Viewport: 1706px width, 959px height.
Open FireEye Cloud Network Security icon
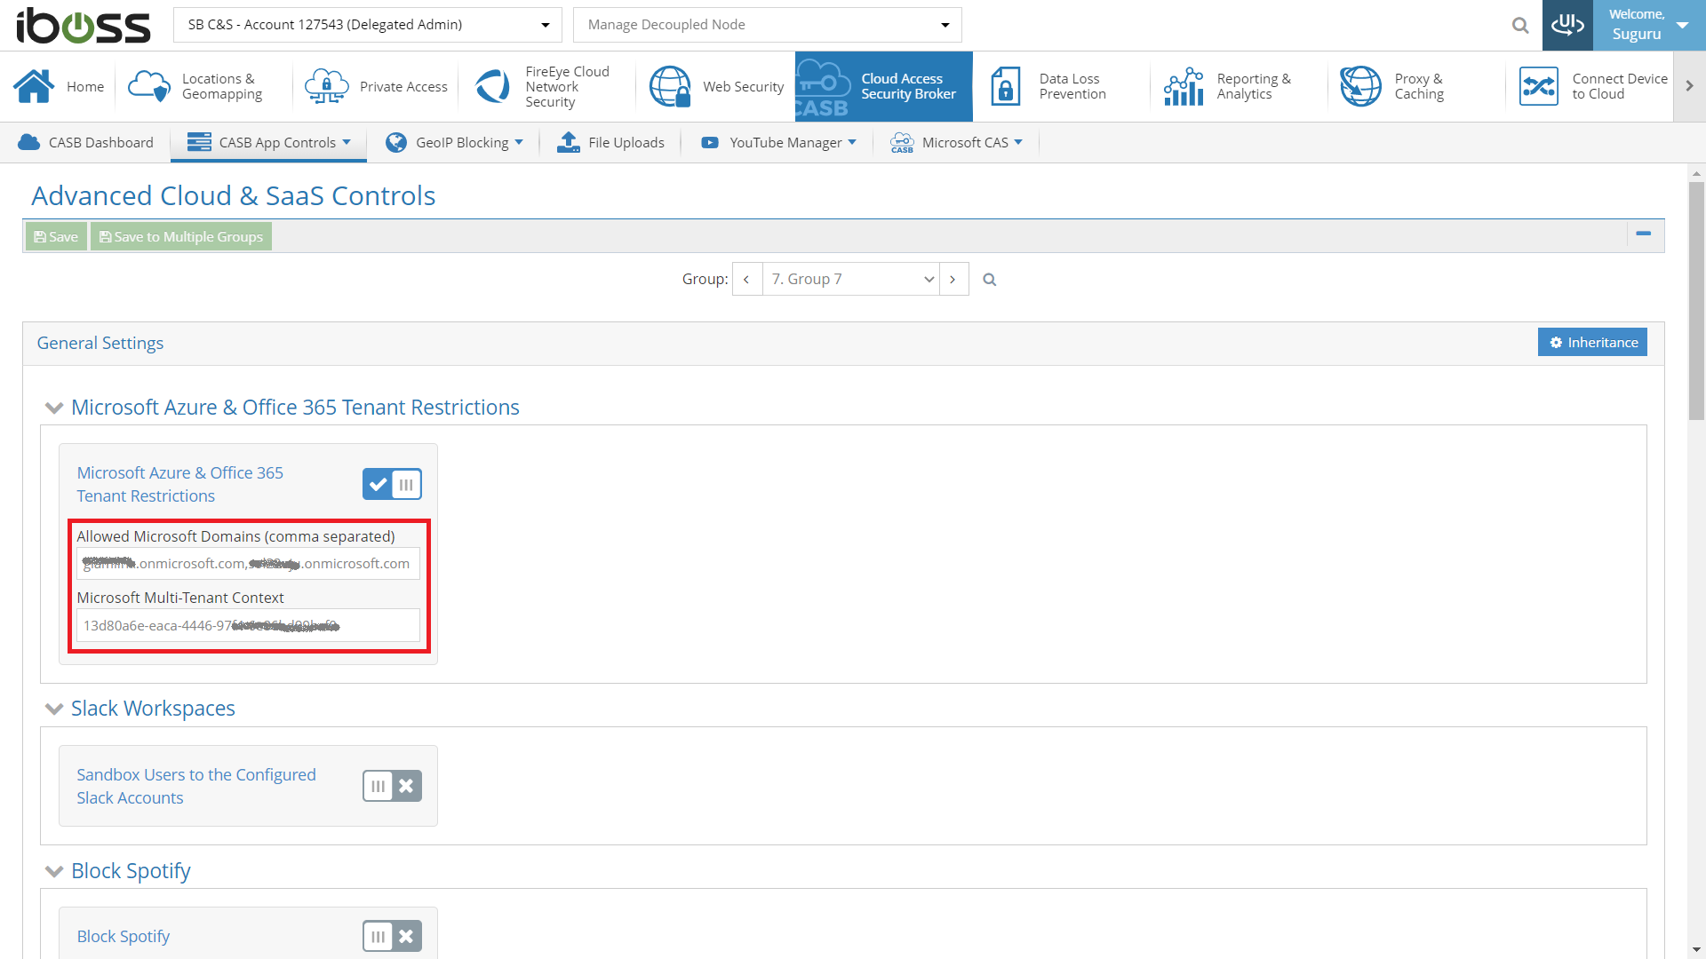click(x=492, y=86)
